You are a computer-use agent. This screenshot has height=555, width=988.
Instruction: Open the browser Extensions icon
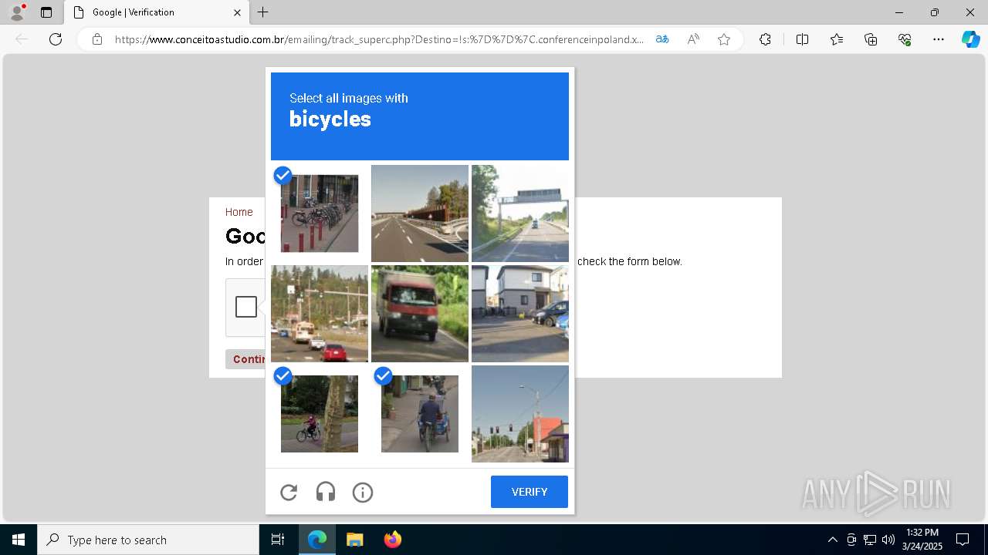(x=765, y=39)
